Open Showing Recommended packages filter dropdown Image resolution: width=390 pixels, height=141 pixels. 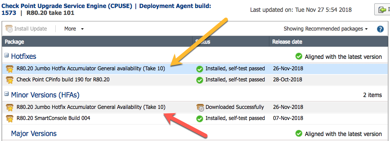(x=325, y=29)
